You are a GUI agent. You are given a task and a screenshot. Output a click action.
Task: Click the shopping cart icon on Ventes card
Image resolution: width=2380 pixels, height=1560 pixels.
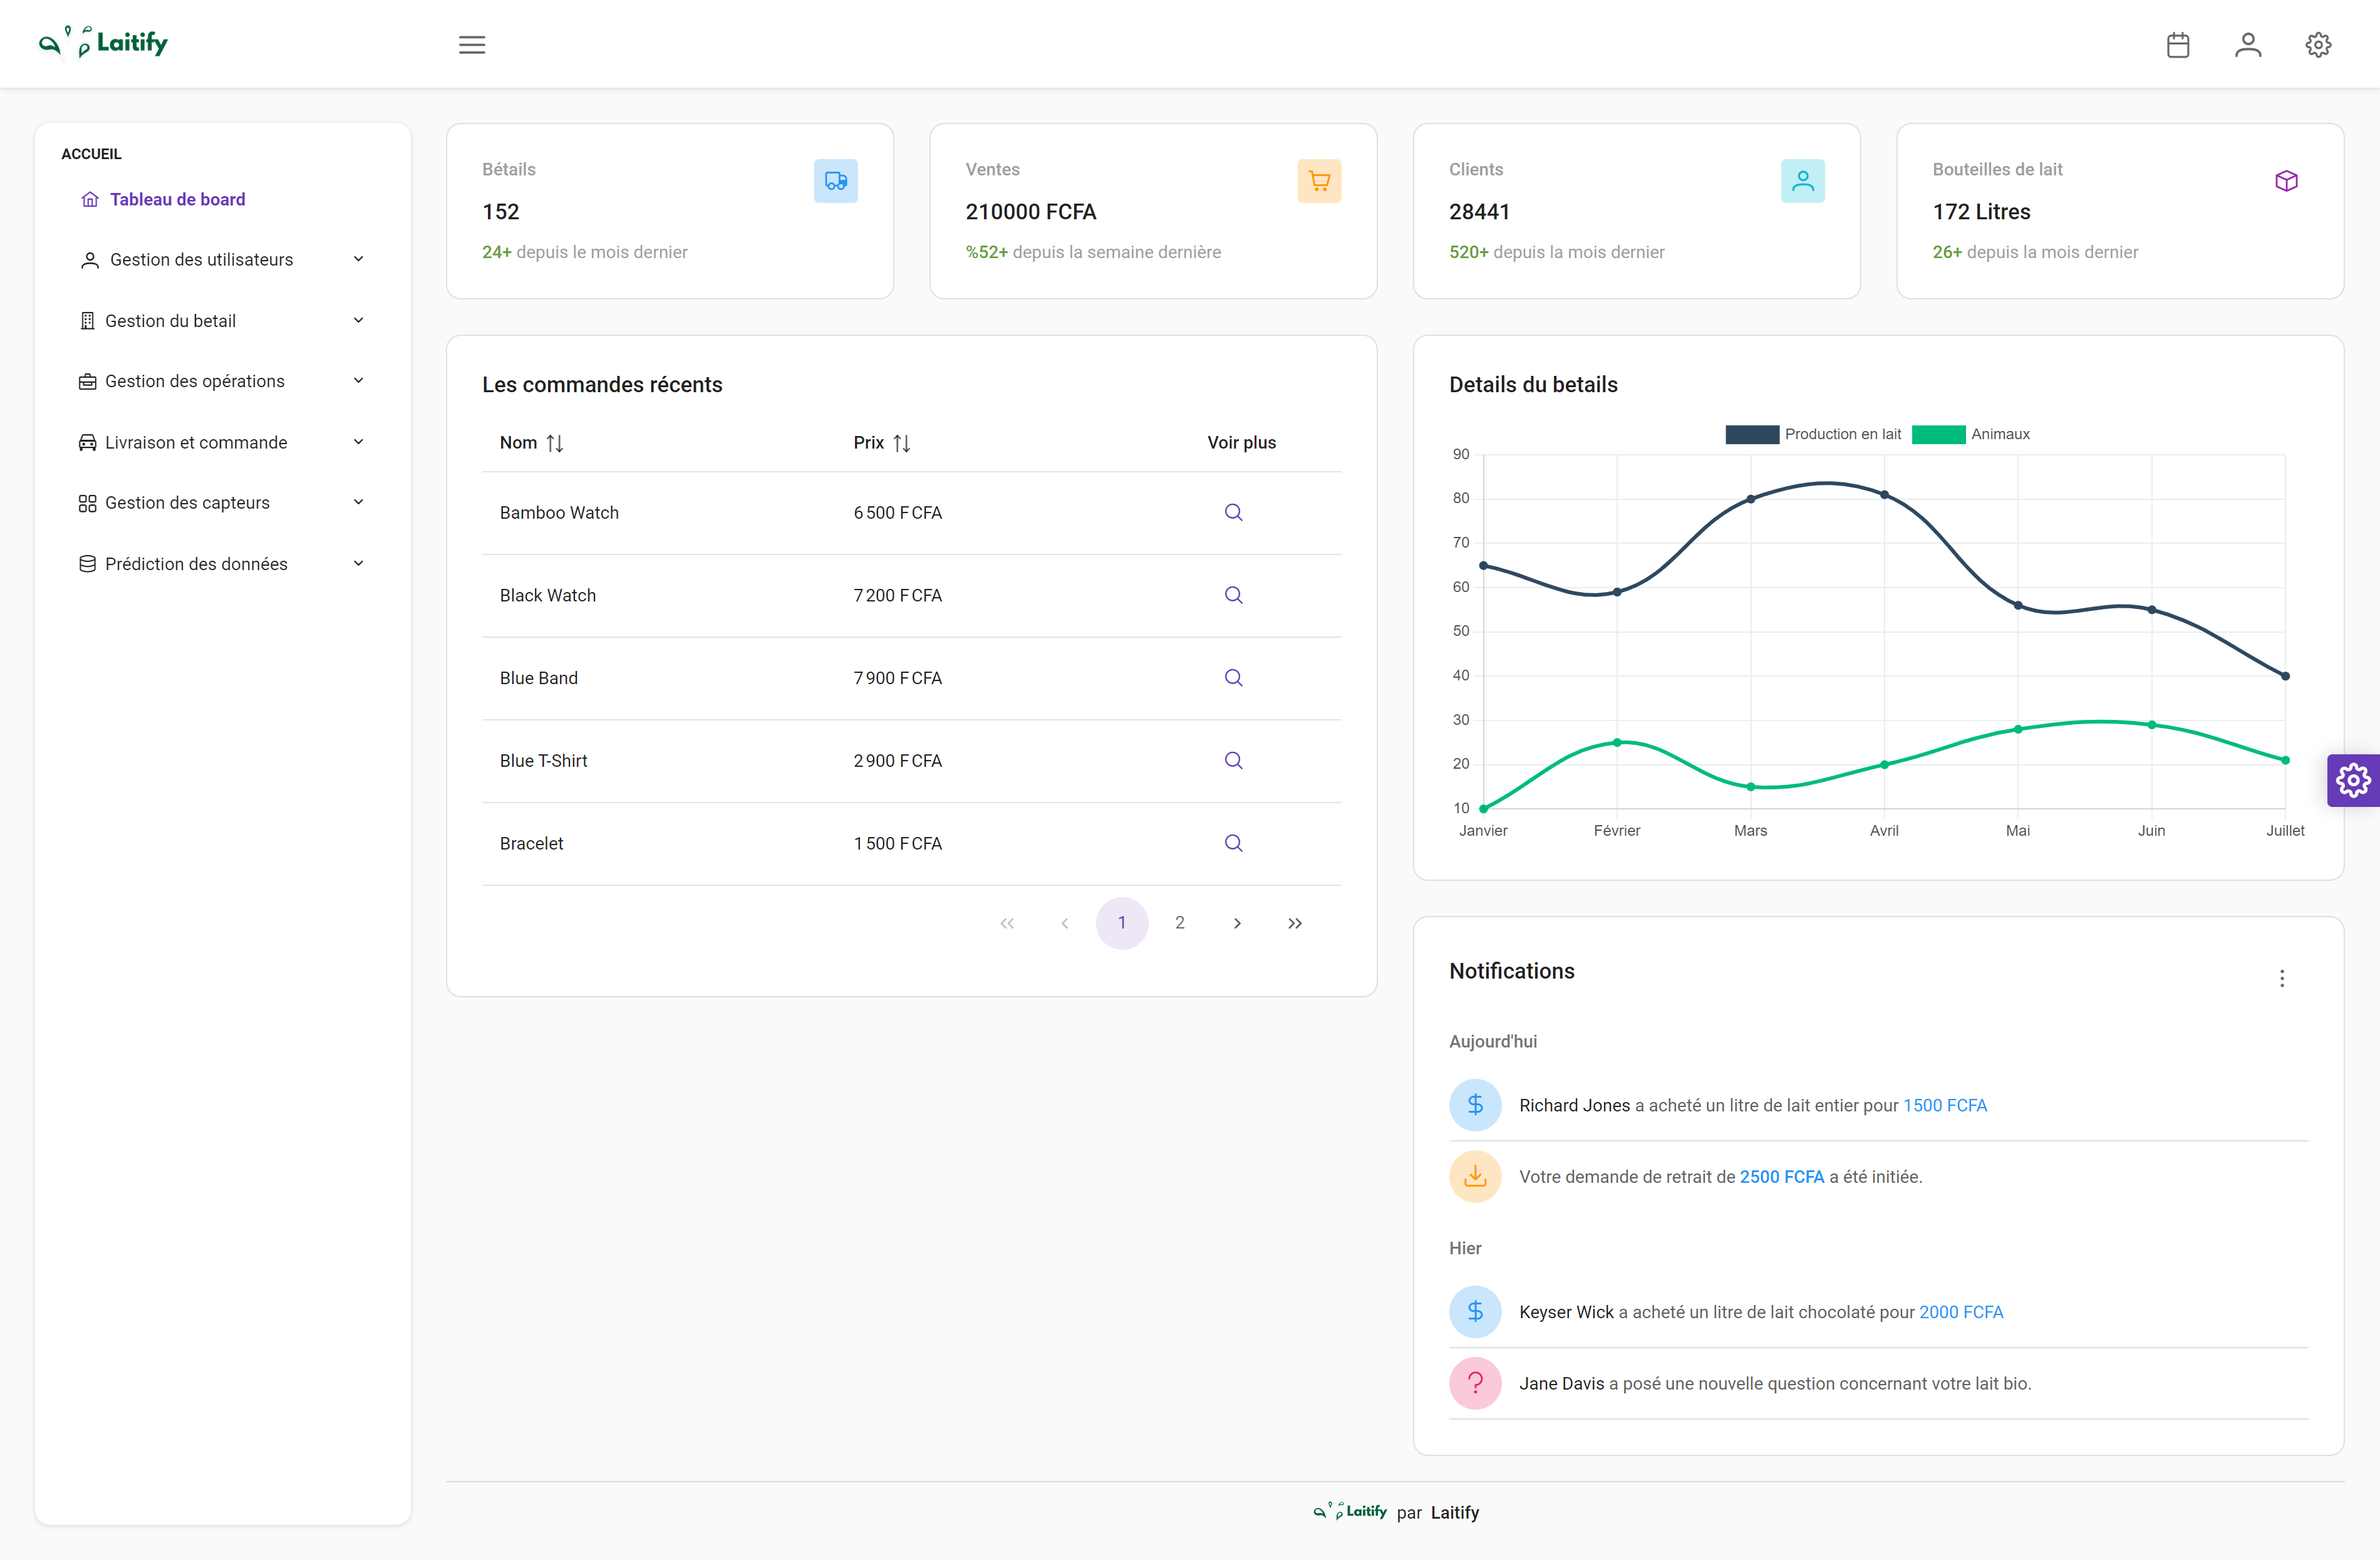(x=1319, y=181)
